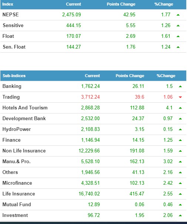This screenshot has height=224, width=187.
Task: Click HydroPower percent change 0.15
Action: (168, 129)
